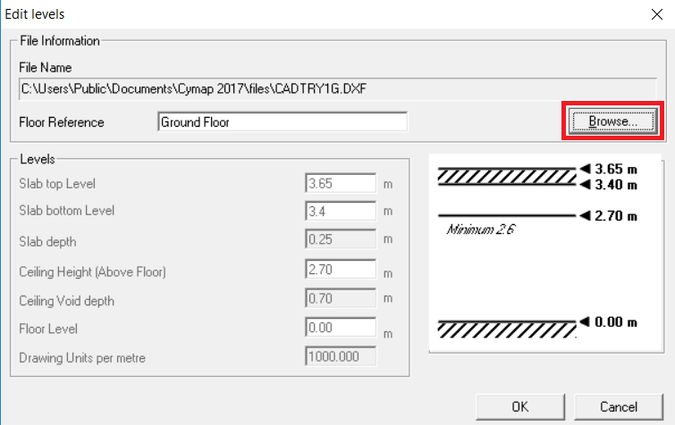Click the Floor Reference label
Screen dimensions: 675x425
tap(62, 122)
